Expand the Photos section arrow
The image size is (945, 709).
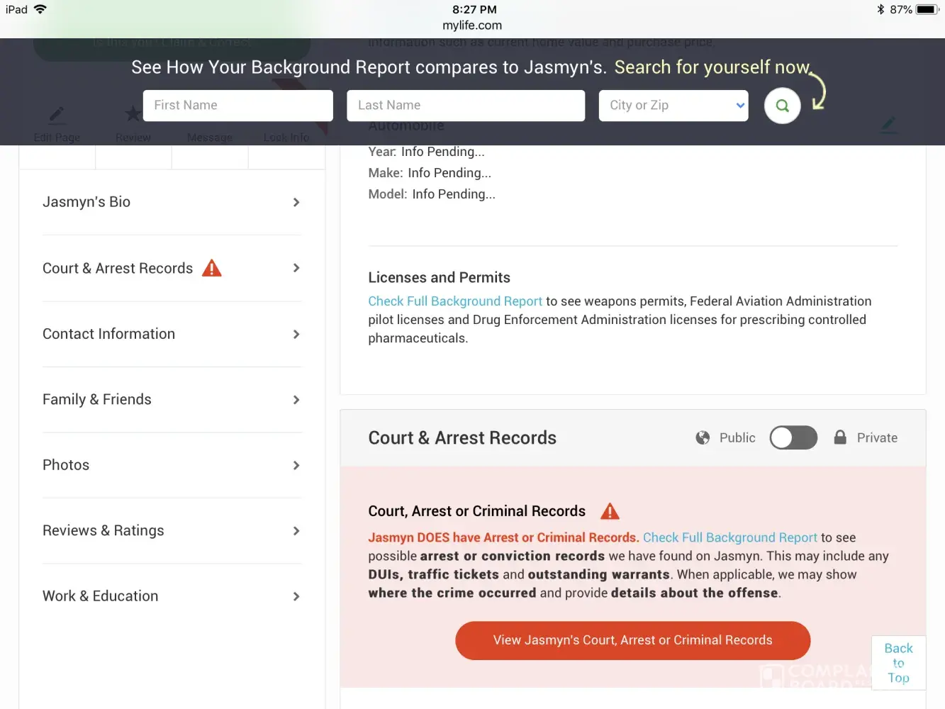(296, 465)
